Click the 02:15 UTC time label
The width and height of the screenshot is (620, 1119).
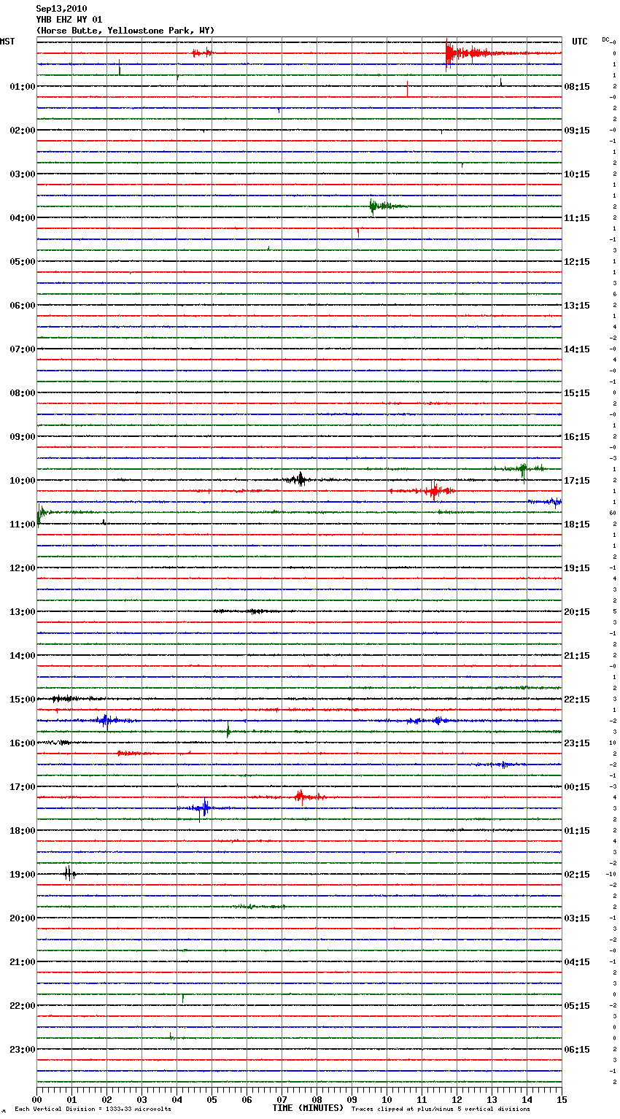tap(577, 875)
